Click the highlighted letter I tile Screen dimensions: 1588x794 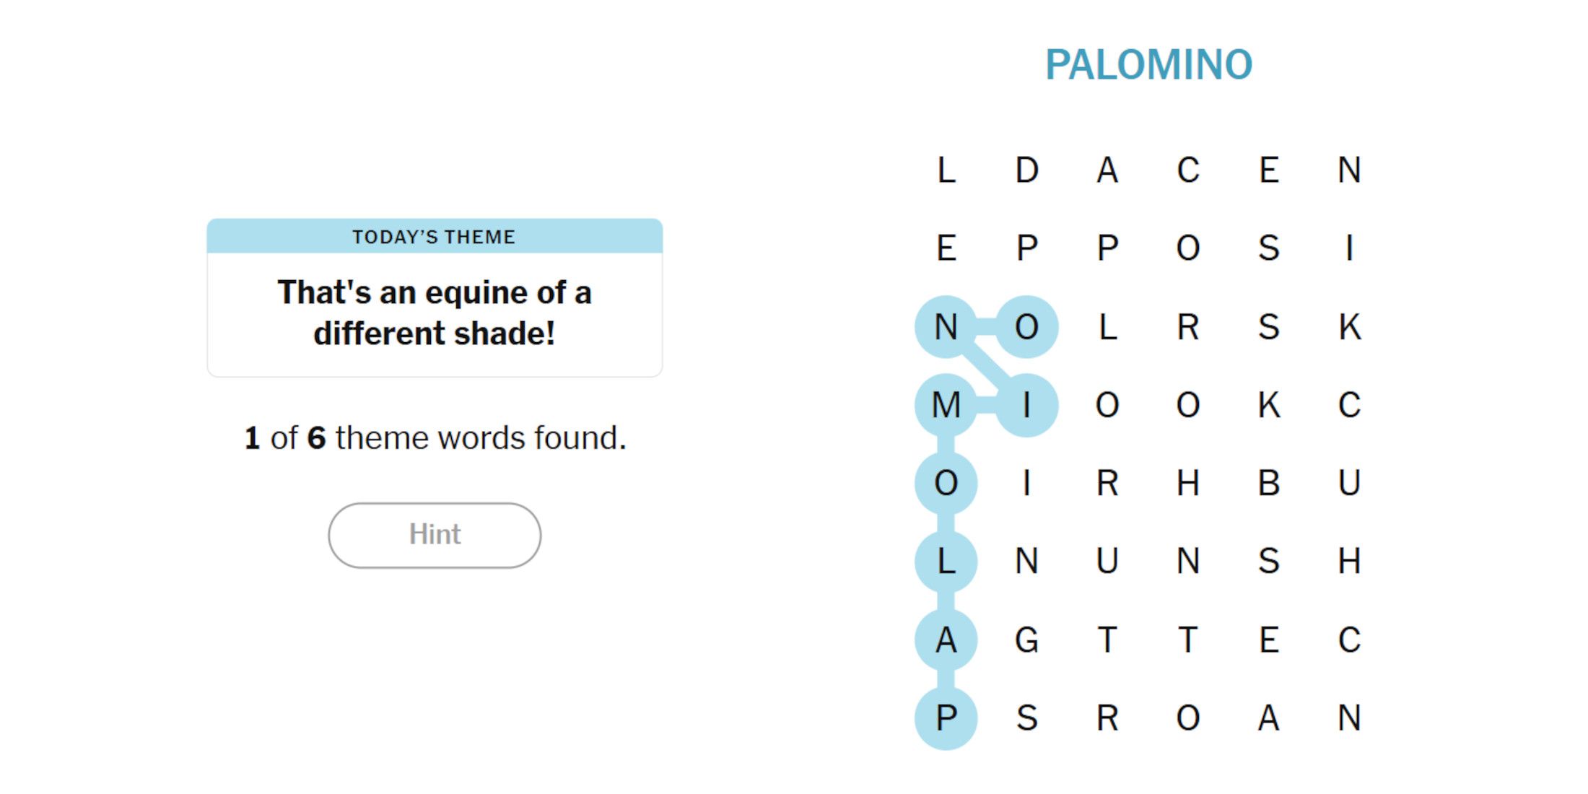pos(1026,405)
